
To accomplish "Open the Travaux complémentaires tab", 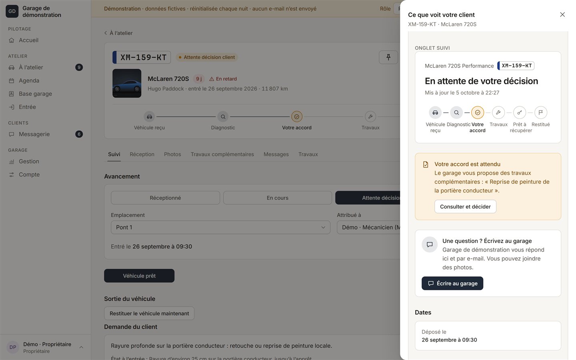I will pos(222,154).
